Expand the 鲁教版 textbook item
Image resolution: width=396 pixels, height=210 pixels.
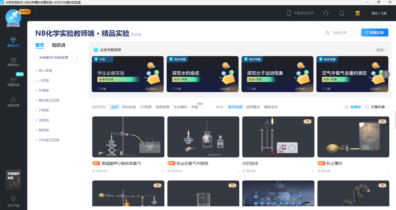(42, 130)
